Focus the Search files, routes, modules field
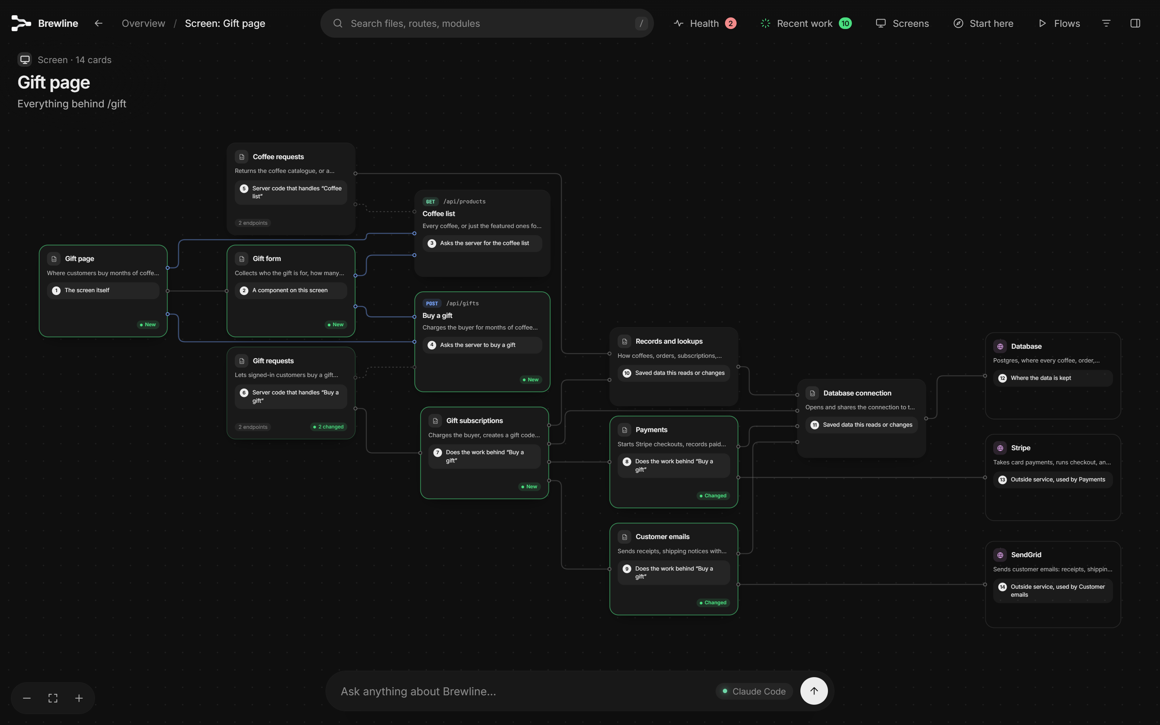1160x725 pixels. 487,23
